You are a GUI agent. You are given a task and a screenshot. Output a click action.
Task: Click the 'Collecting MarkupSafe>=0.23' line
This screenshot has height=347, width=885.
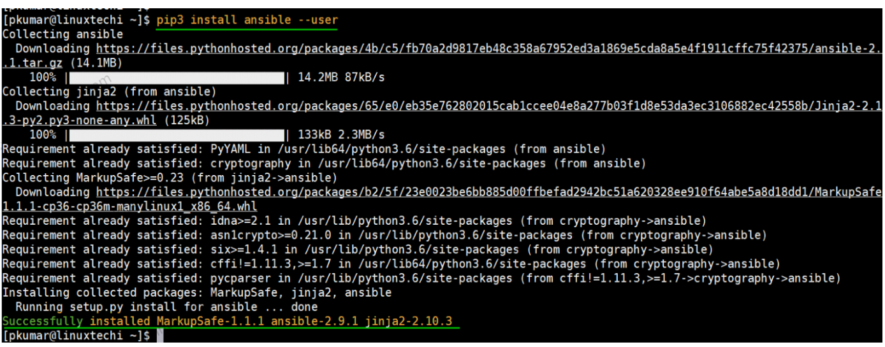tap(170, 178)
